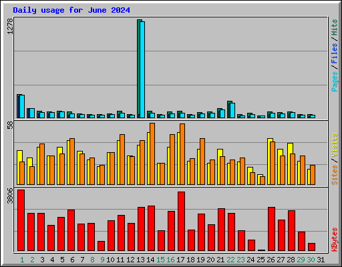Click the day 19 axis label
Screen dimensions: 342x267
[200, 260]
